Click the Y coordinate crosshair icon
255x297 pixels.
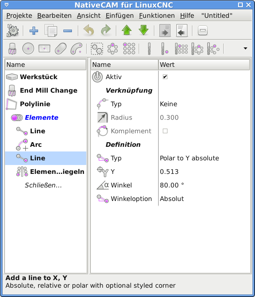coord(103,172)
